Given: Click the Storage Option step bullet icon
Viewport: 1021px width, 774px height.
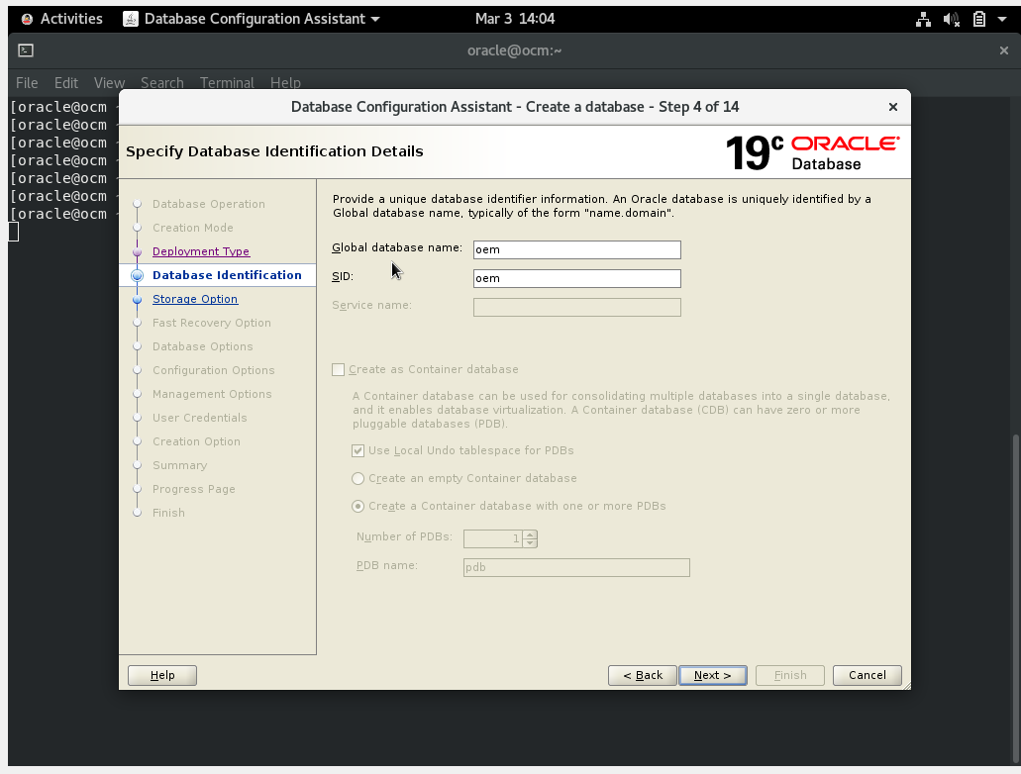Looking at the screenshot, I should (x=137, y=300).
